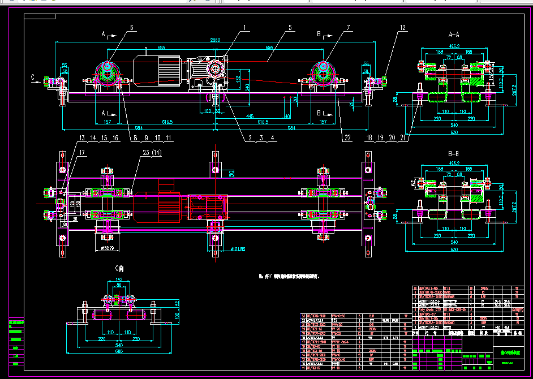Click callout number 13 in the plan view
Viewport: 533px width, 379px height.
point(82,137)
